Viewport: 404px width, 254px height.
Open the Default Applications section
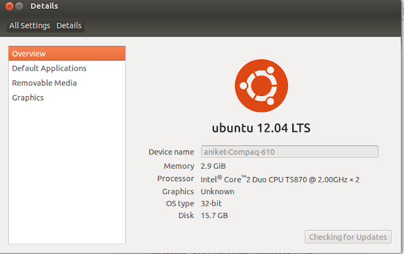tap(67, 68)
